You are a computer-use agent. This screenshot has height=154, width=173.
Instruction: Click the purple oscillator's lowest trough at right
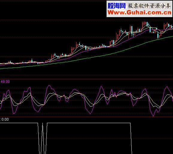[153, 116]
